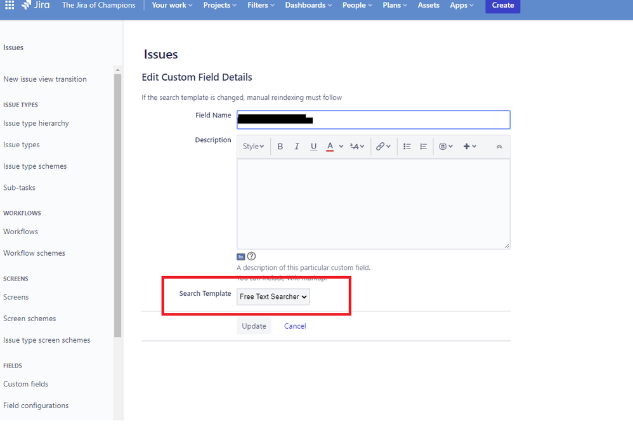
Task: Open New issue view transition
Action: coord(45,79)
